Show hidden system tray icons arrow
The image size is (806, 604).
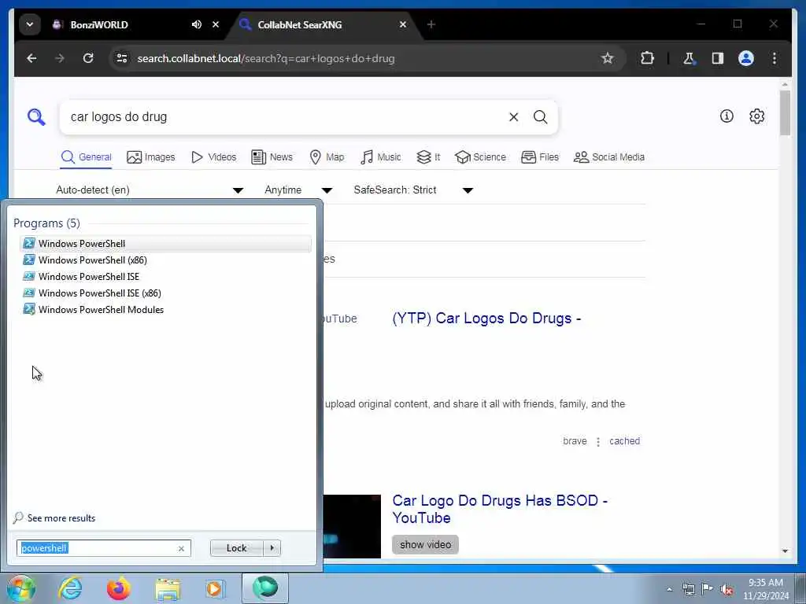coord(669,589)
